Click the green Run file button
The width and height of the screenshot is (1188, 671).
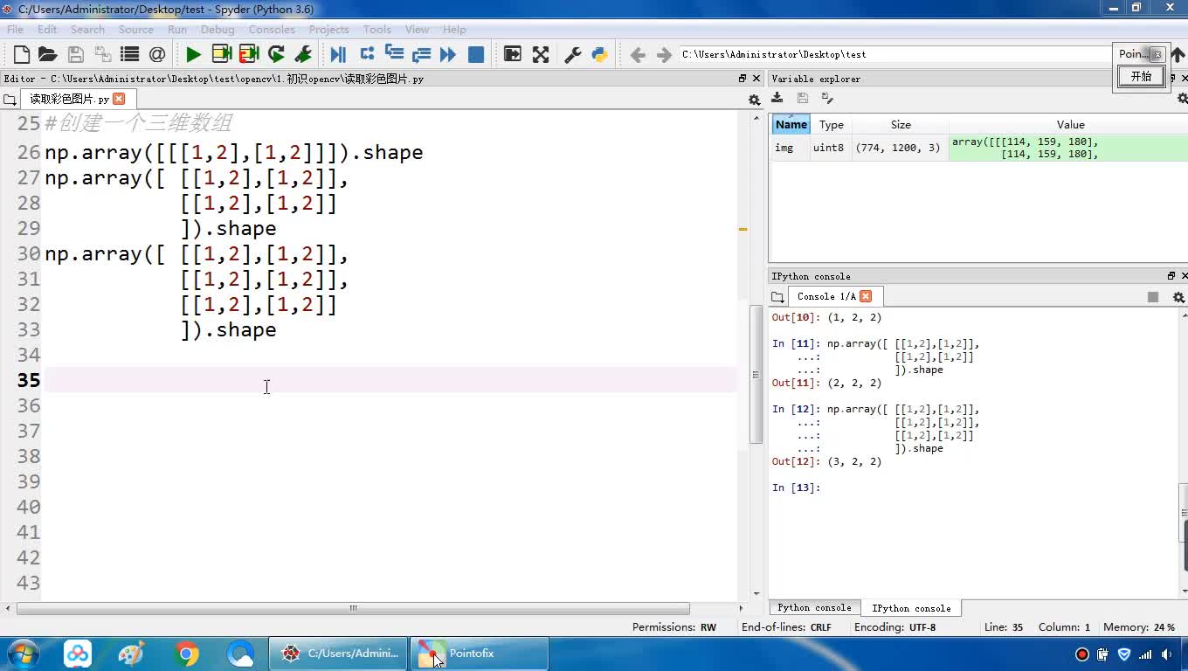click(193, 54)
